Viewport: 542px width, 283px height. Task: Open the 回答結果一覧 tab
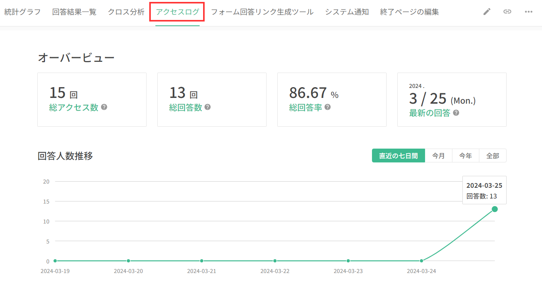click(x=74, y=12)
